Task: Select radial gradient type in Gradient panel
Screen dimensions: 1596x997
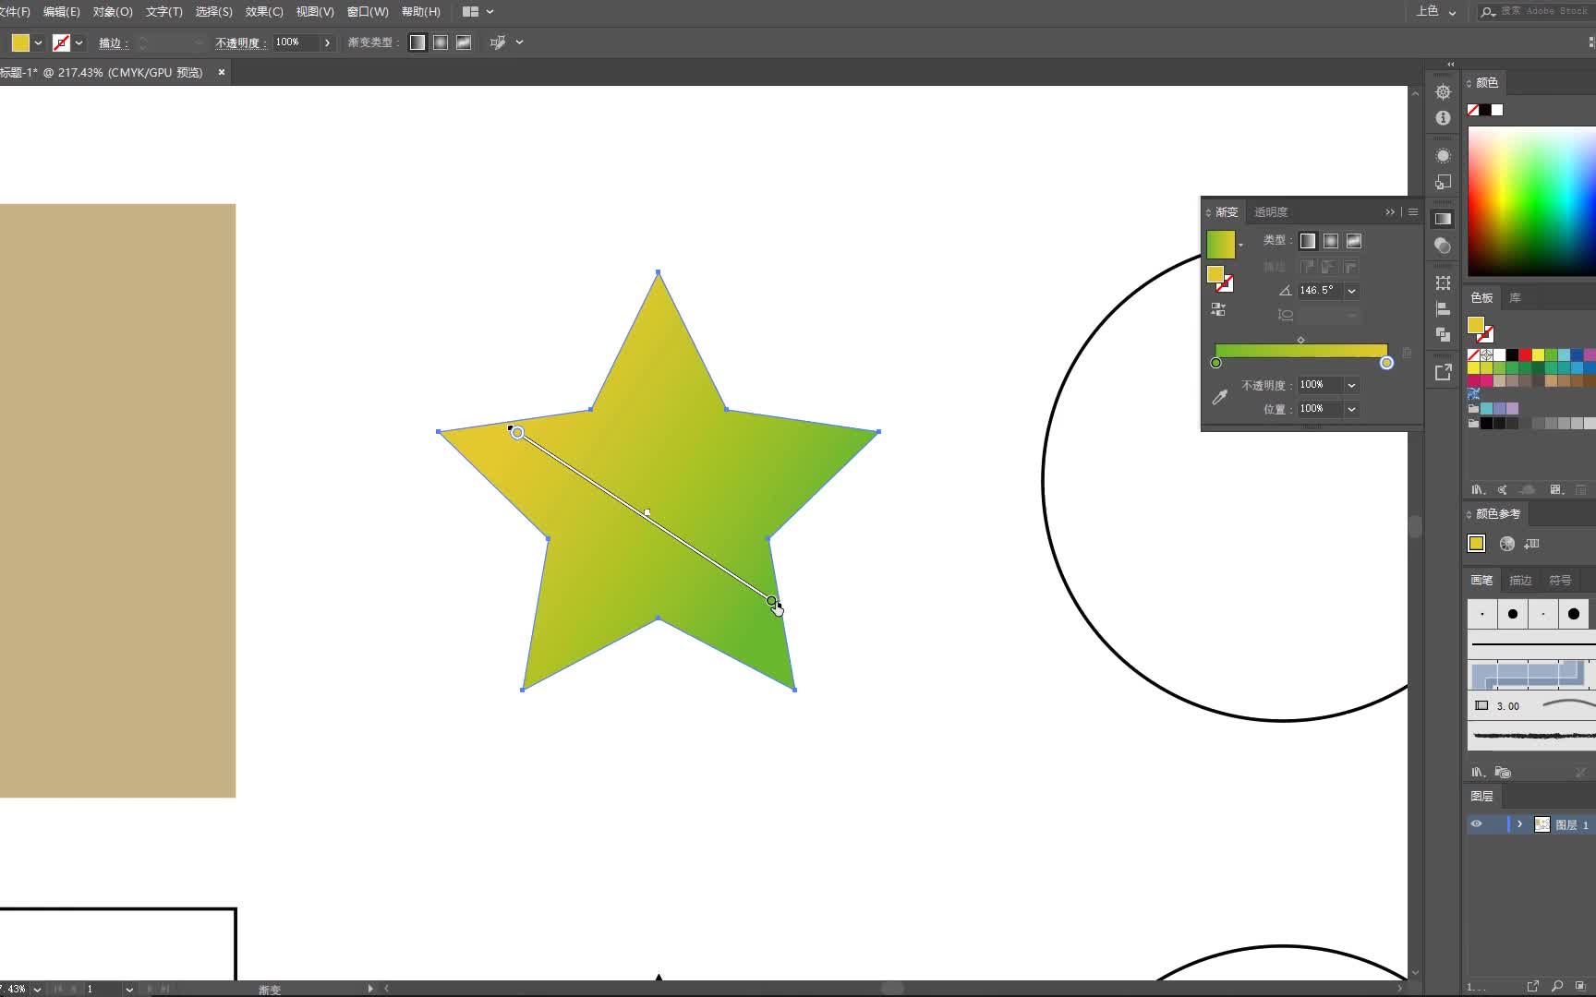Action: click(x=1331, y=241)
